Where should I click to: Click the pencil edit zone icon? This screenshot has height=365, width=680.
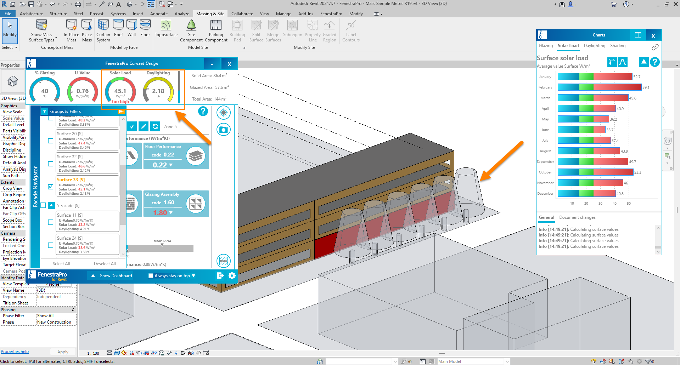[x=144, y=126]
